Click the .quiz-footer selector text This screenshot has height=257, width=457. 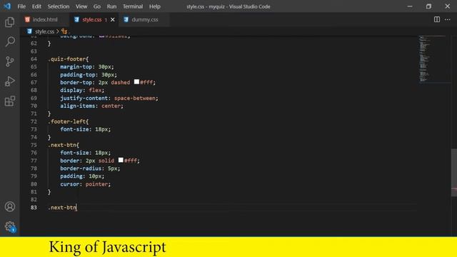pyautogui.click(x=66, y=59)
